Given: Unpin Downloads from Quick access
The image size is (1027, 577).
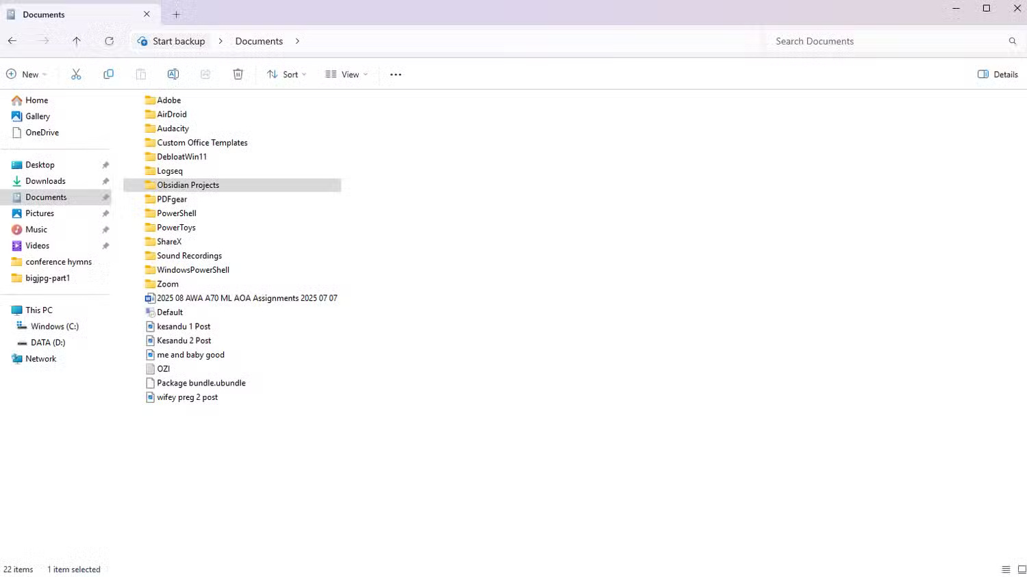Looking at the screenshot, I should point(105,181).
